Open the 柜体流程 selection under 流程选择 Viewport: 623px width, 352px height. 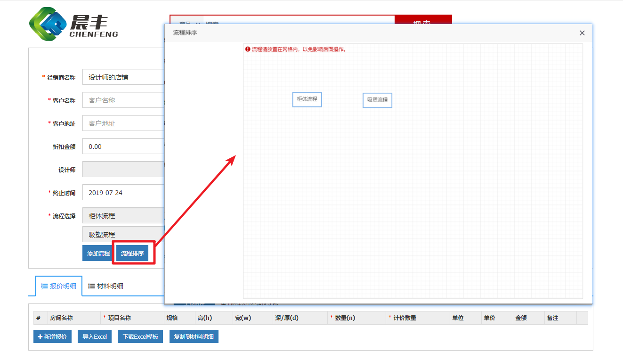[123, 216]
